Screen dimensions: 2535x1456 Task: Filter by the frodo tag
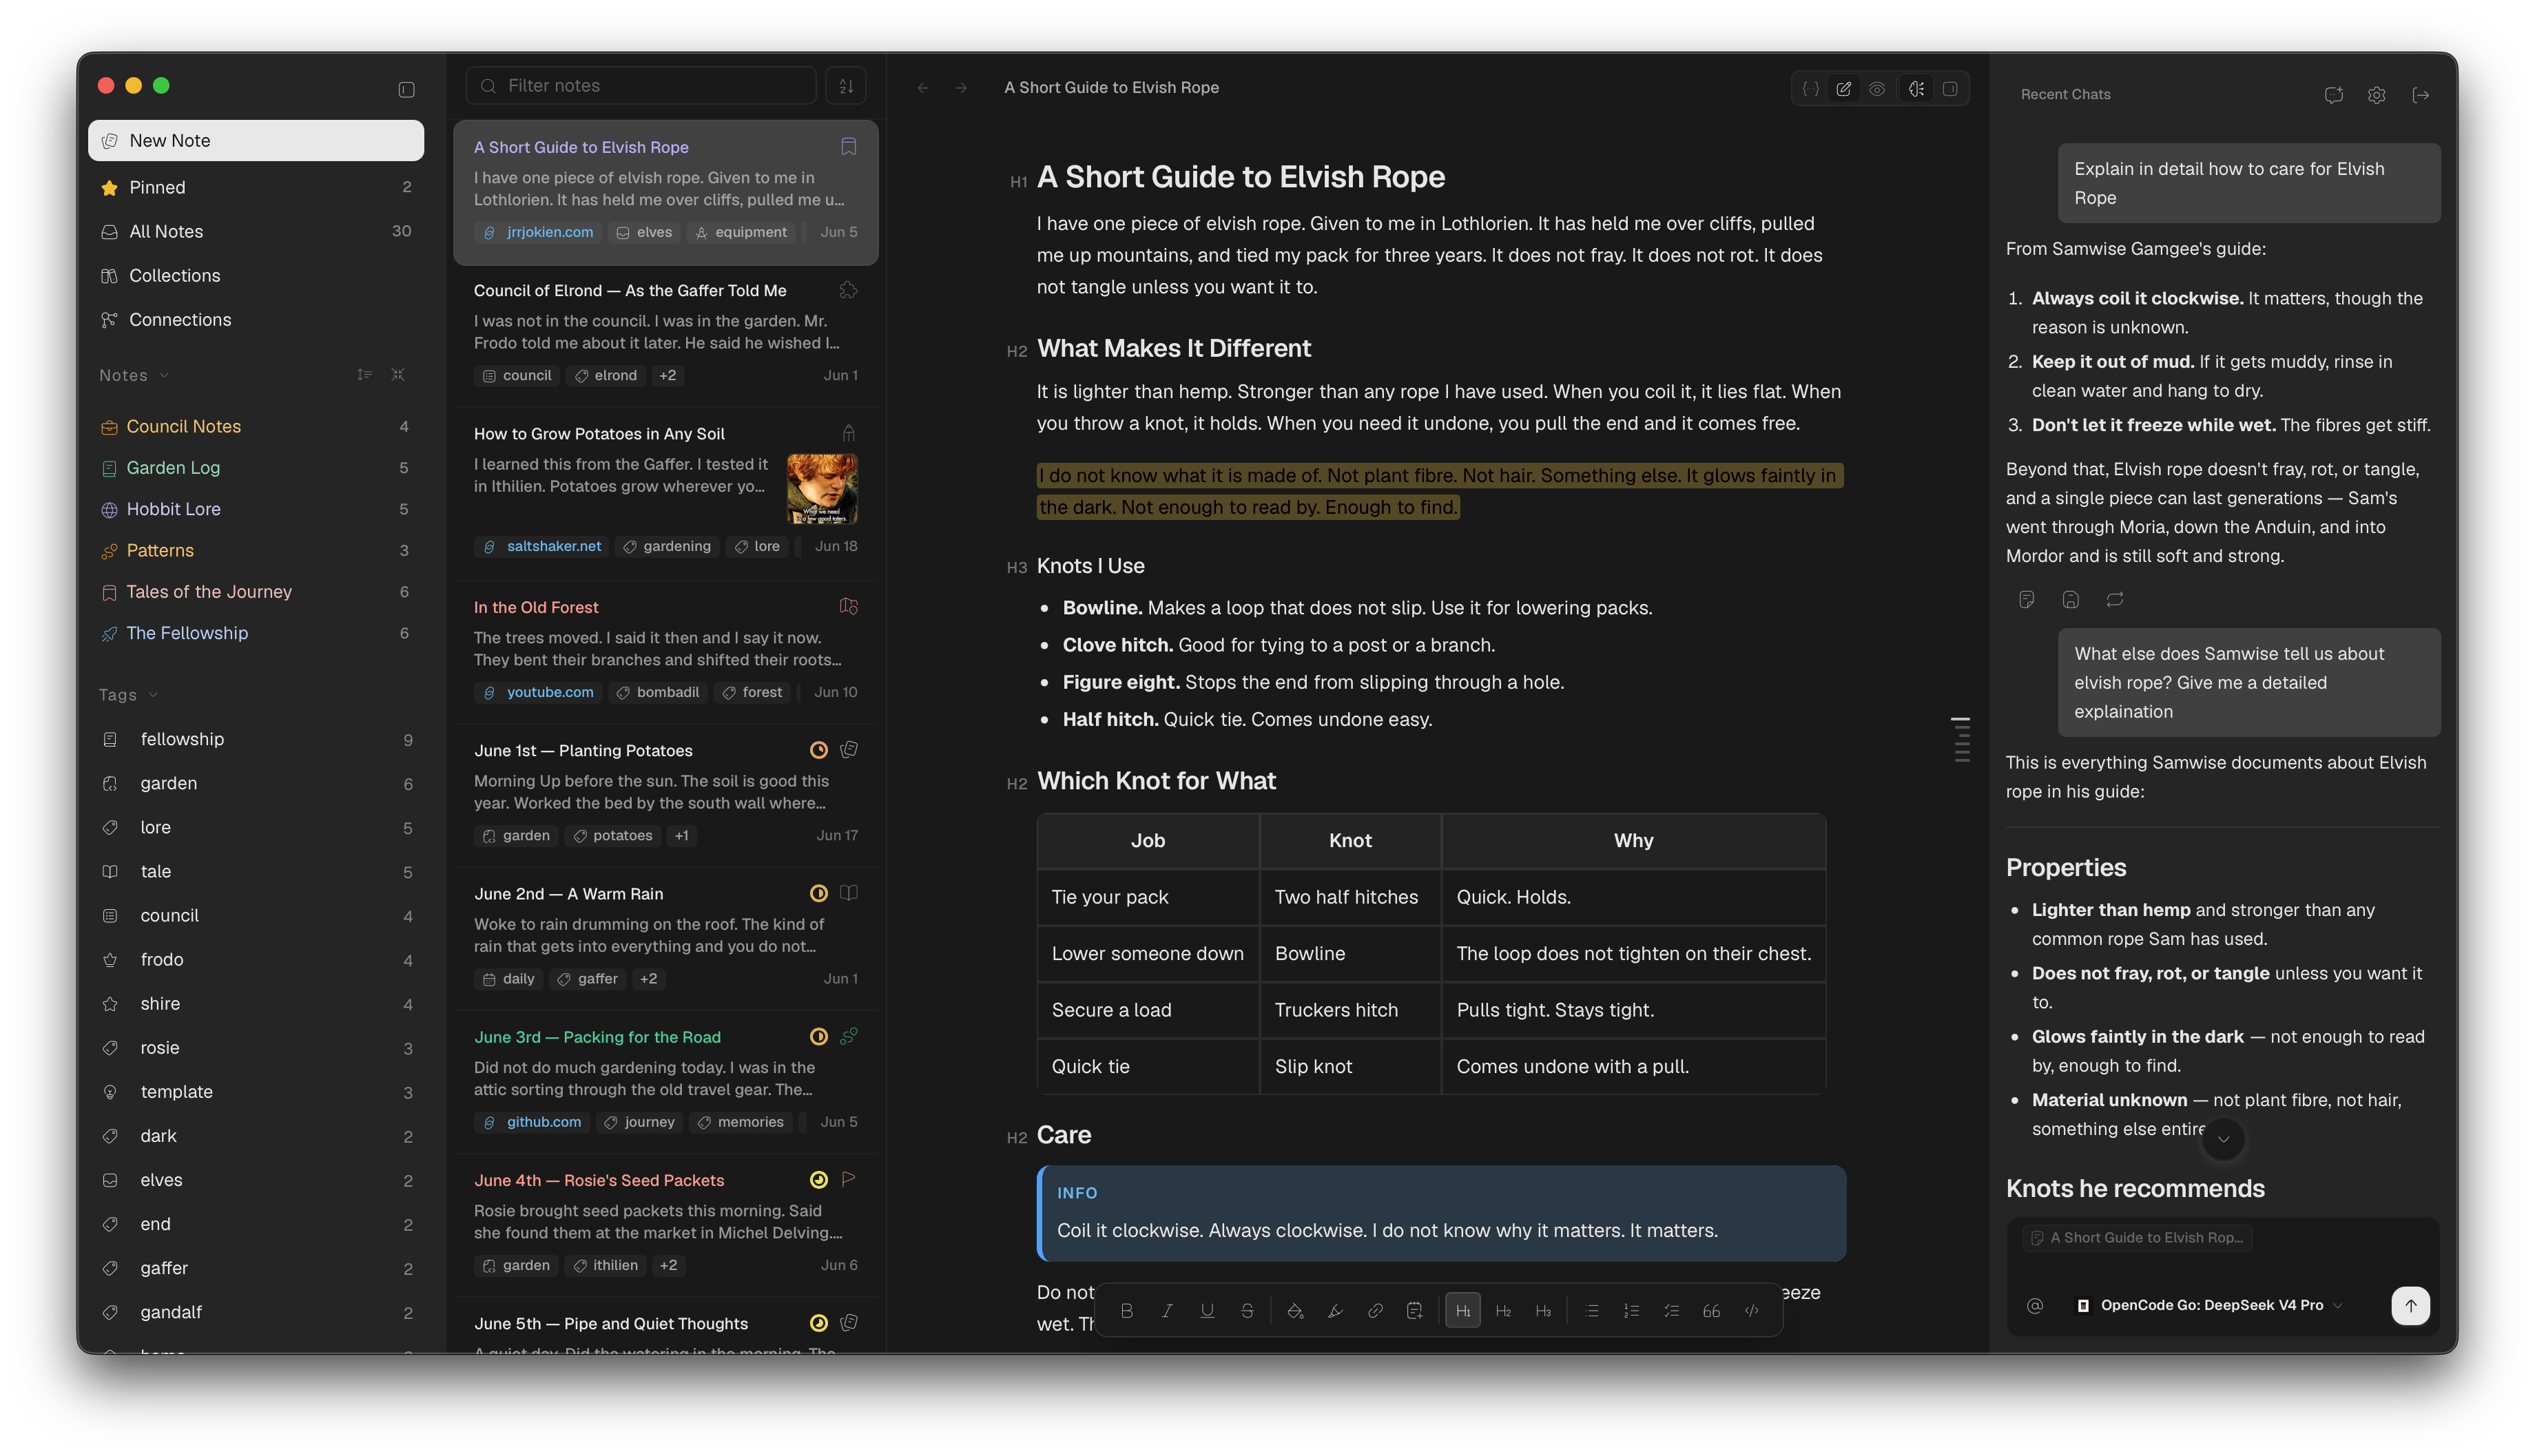tap(256, 959)
